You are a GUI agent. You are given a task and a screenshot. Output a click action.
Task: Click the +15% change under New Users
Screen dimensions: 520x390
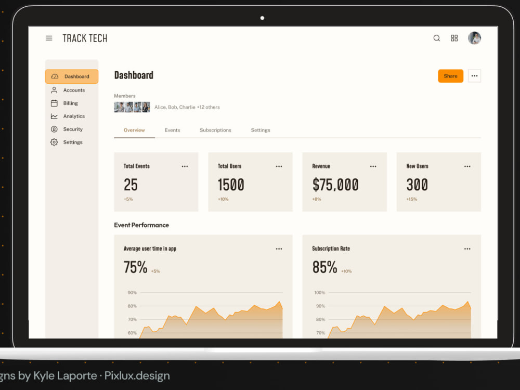[x=411, y=199]
